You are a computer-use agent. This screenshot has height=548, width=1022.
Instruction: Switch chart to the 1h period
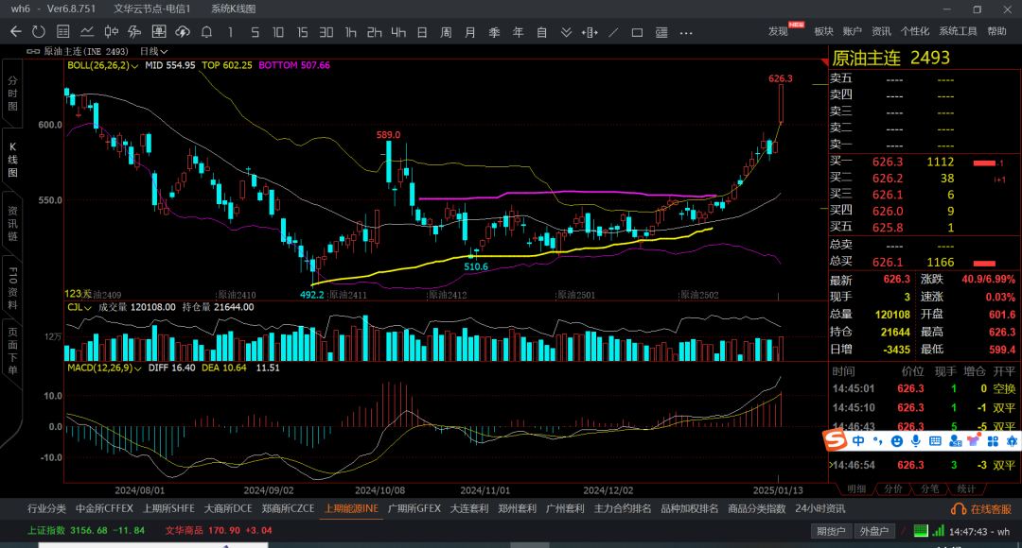click(x=351, y=32)
